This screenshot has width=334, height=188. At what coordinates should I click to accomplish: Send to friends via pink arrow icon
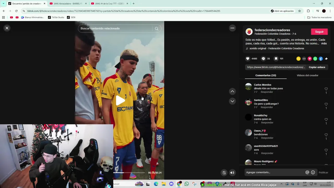[309, 59]
